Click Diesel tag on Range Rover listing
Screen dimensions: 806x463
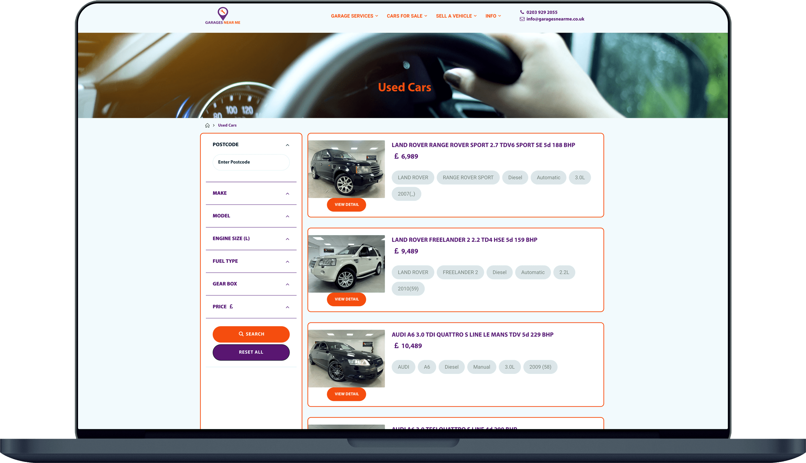(515, 178)
